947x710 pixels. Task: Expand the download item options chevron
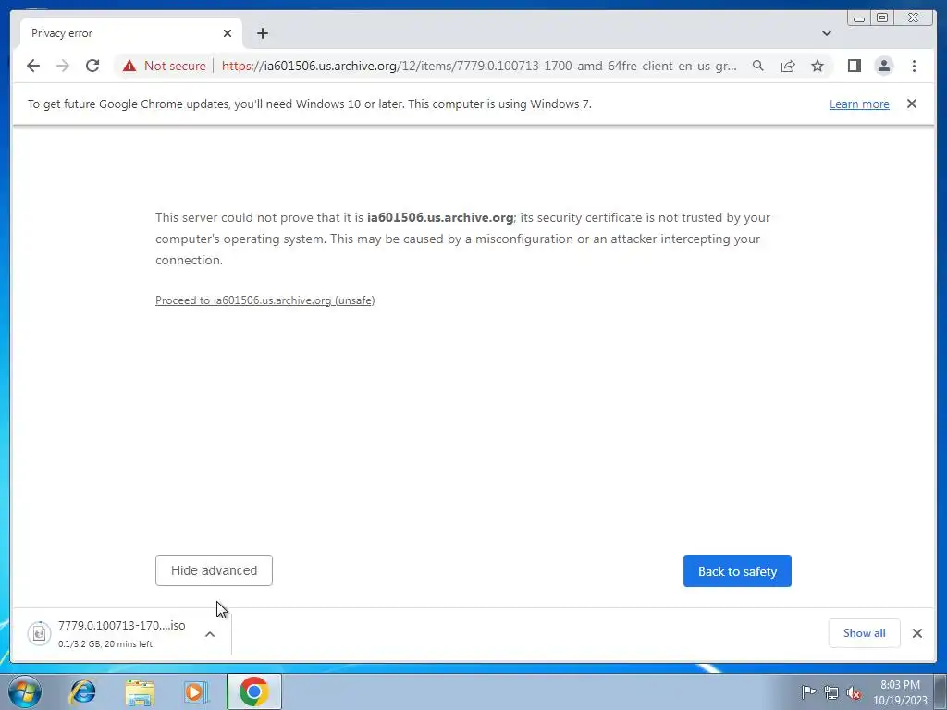click(x=210, y=634)
